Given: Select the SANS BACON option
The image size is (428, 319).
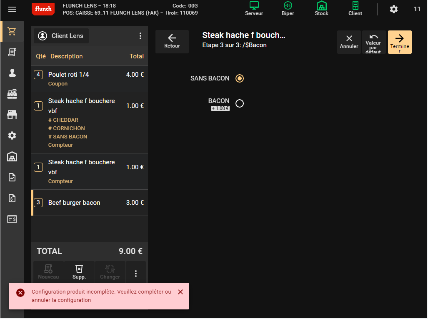Looking at the screenshot, I should tap(239, 78).
